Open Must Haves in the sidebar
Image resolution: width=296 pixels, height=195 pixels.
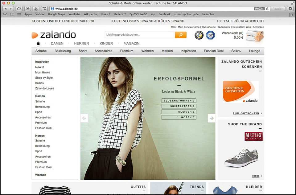click(43, 72)
